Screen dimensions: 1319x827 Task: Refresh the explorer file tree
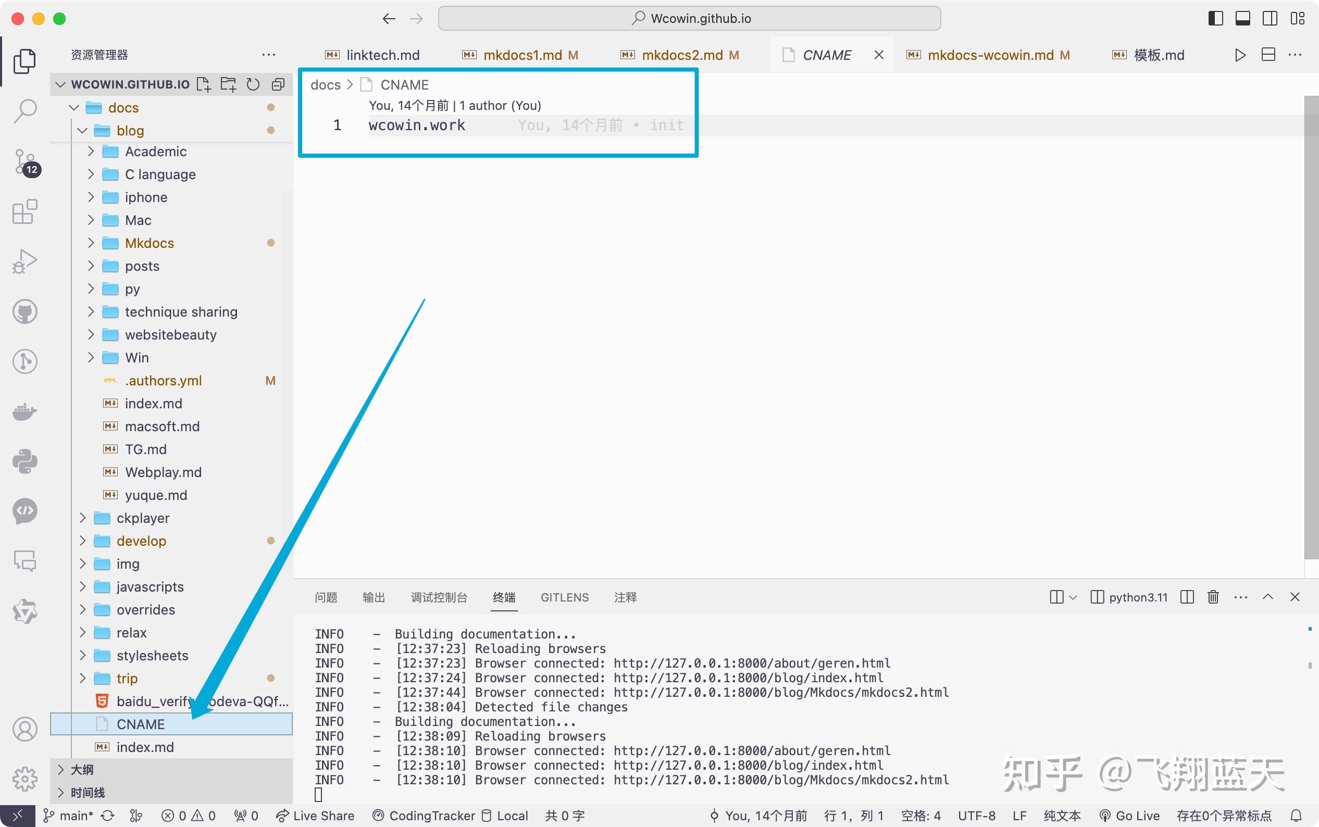click(253, 84)
